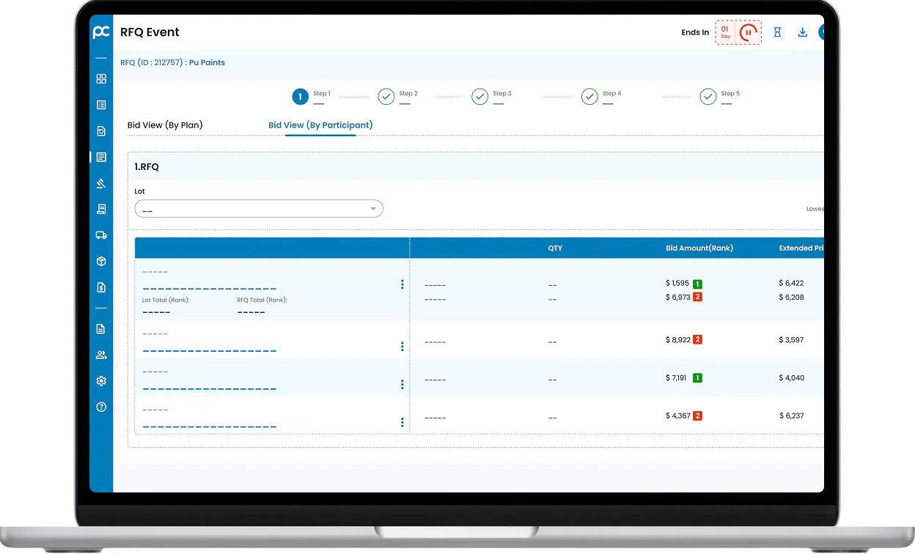Select Step 3 checkmark in stepper
Viewport: 915px width, 554px height.
479,97
